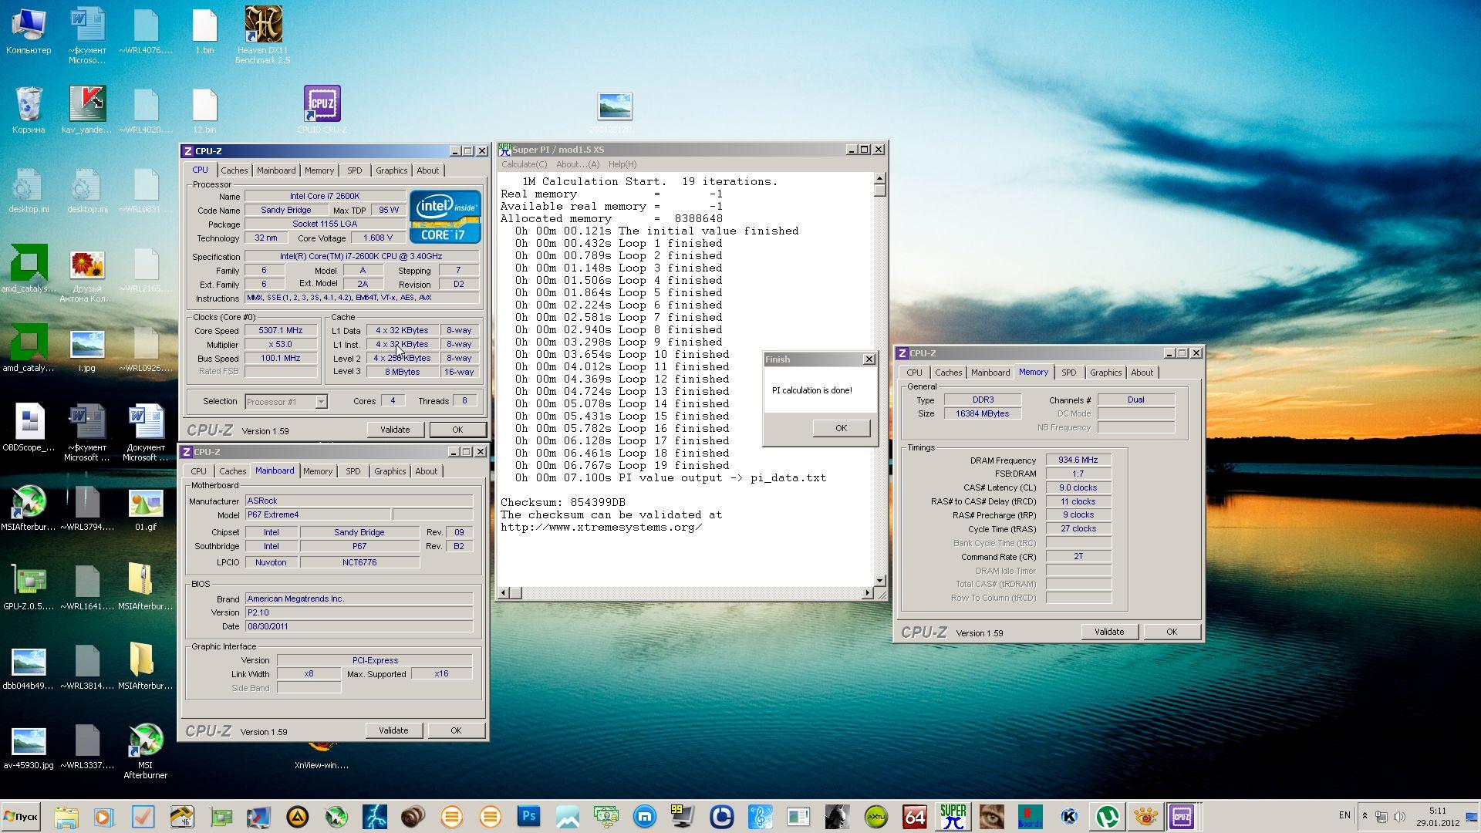Open the OBDScope desktop icon
The image size is (1481, 833).
pyautogui.click(x=29, y=428)
